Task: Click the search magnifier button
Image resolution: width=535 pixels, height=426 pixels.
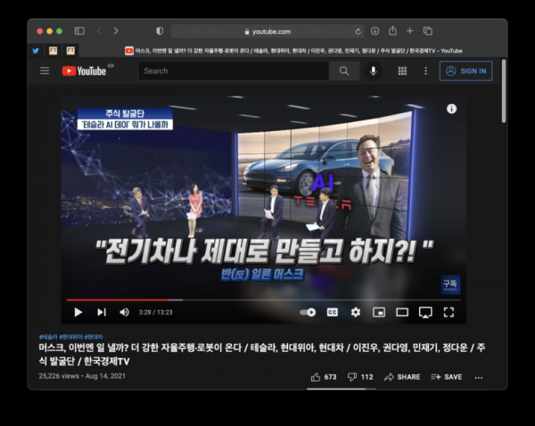Action: pos(344,71)
